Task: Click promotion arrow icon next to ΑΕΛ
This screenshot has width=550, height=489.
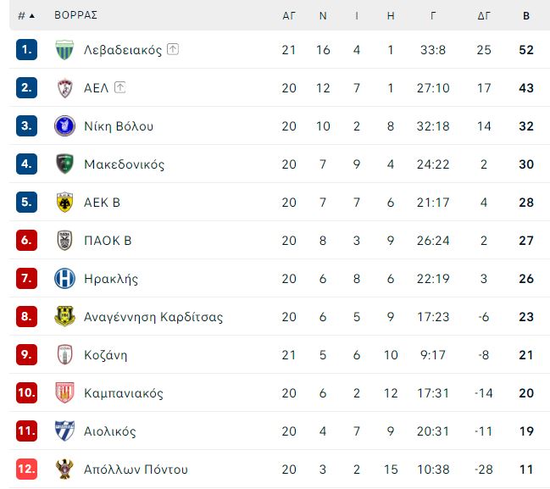Action: click(120, 87)
